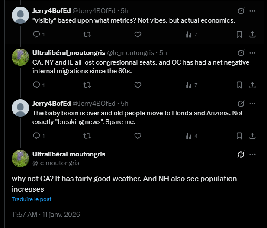Screen dimensions: 267x228
Task: Repost the "visibly" metrics tweet
Action: (x=87, y=34)
